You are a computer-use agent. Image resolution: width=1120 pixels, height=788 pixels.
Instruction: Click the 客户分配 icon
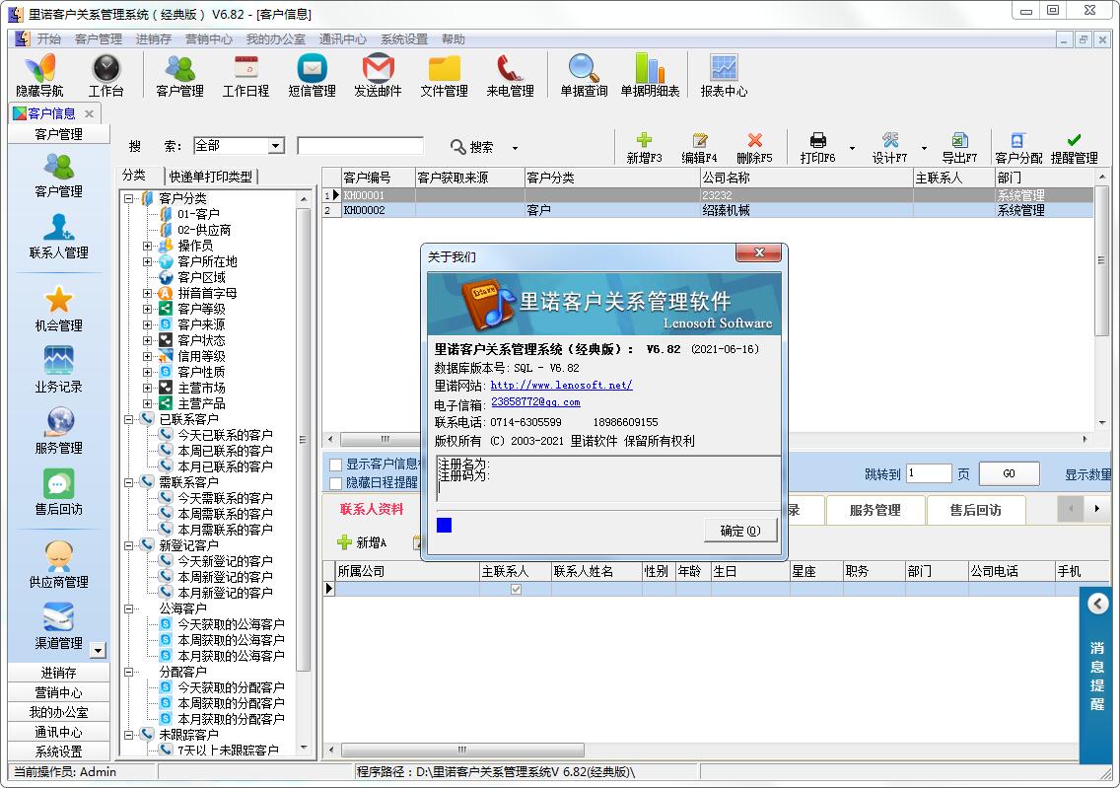tap(1018, 148)
